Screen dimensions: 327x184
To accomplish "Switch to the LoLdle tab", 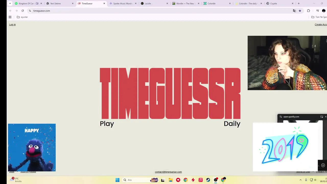I will pos(154,4).
